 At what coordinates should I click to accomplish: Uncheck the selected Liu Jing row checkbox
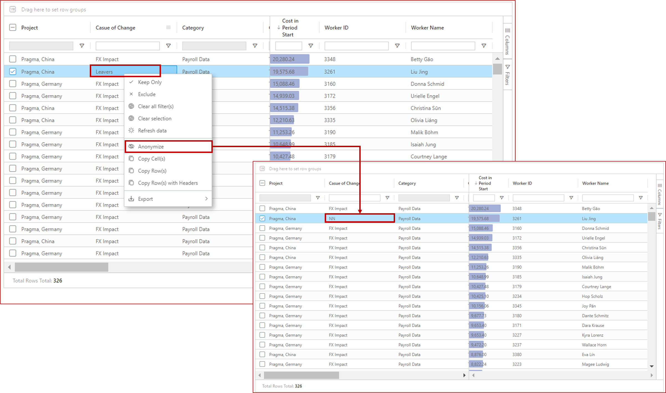tap(13, 71)
